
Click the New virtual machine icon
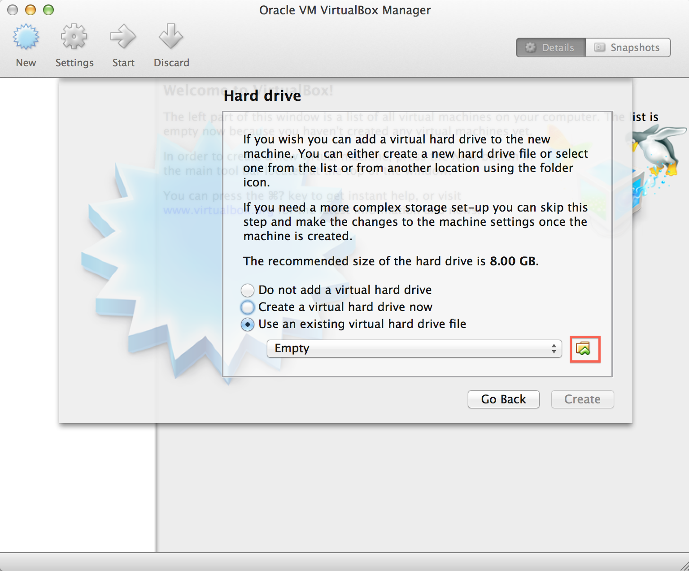(x=26, y=38)
